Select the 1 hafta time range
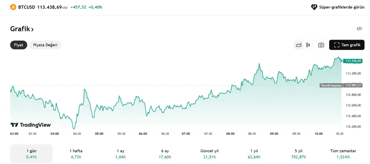370x164 pixels. 76,154
